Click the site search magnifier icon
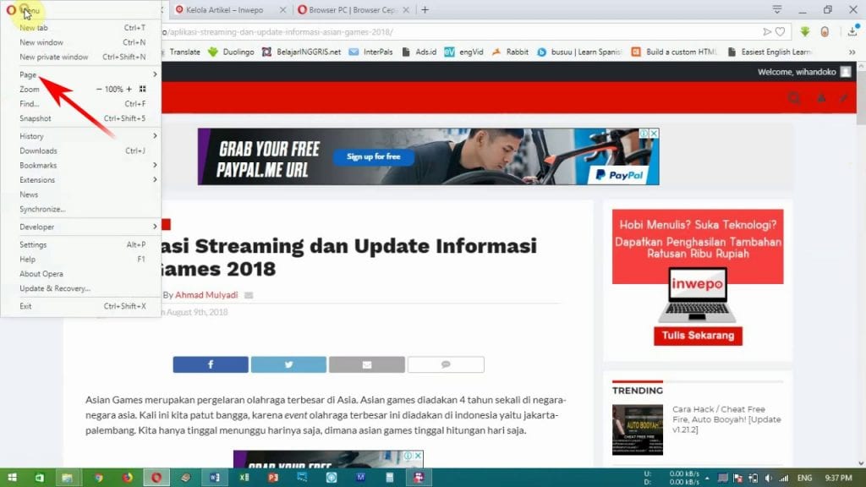Screen dimensions: 866x487 (x=794, y=98)
